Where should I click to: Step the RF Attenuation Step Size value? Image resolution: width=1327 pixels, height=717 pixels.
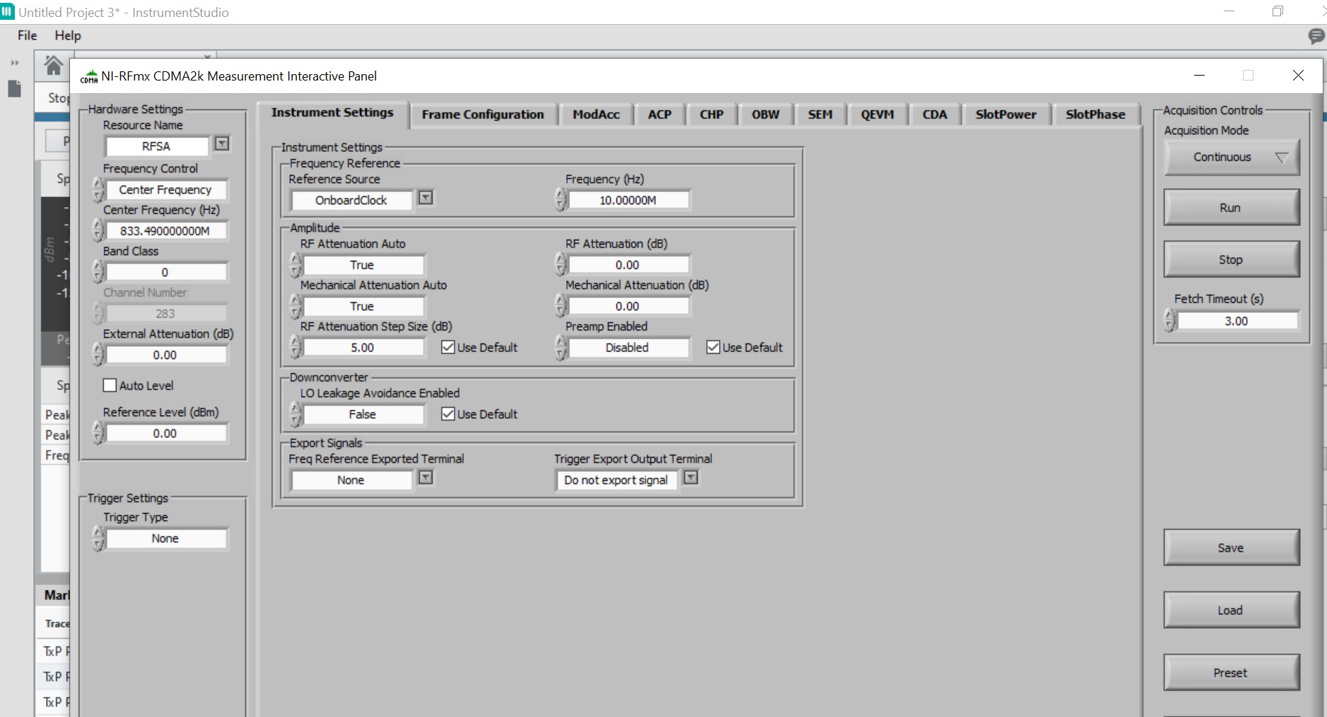click(x=296, y=348)
